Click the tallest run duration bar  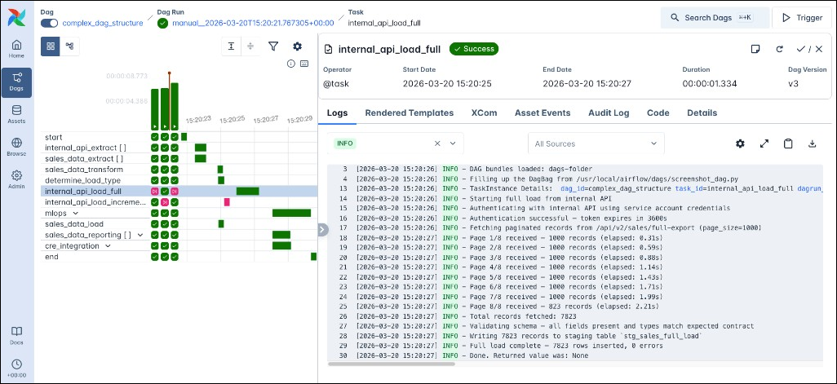[x=175, y=106]
